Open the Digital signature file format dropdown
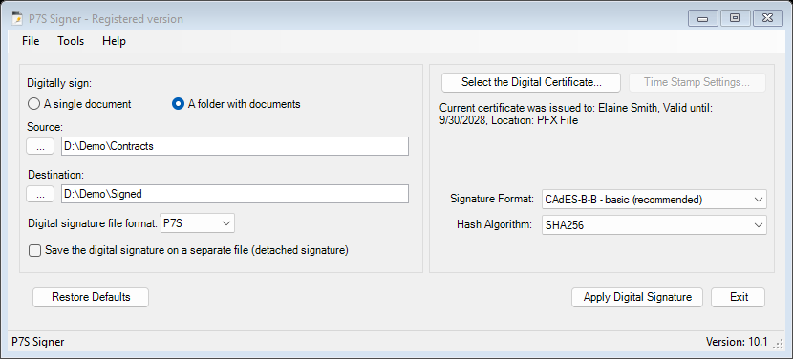The height and width of the screenshot is (359, 793). click(x=197, y=223)
